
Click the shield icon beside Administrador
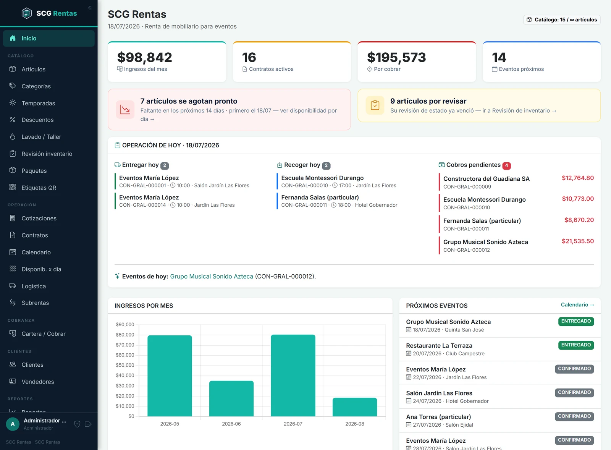(77, 424)
